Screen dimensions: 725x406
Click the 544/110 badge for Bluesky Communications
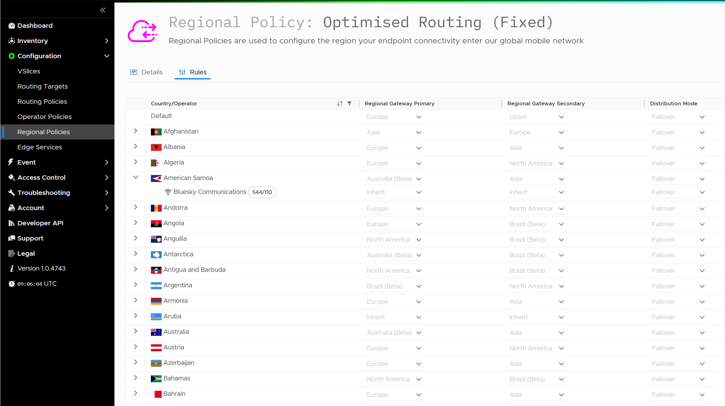point(262,192)
